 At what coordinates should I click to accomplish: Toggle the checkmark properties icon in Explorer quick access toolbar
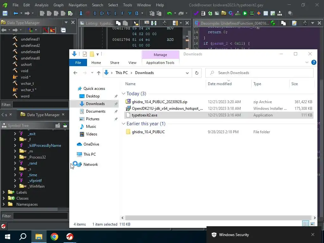coord(85,54)
